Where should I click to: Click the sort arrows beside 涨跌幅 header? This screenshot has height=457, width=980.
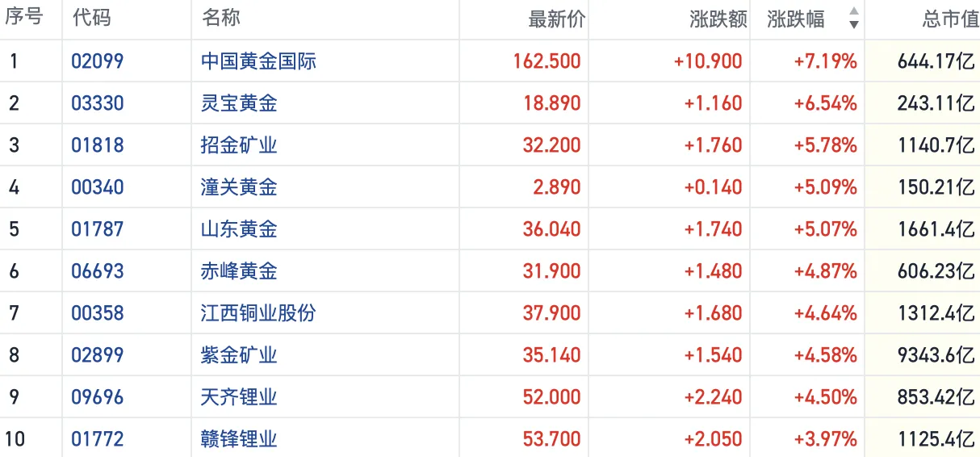tap(853, 19)
